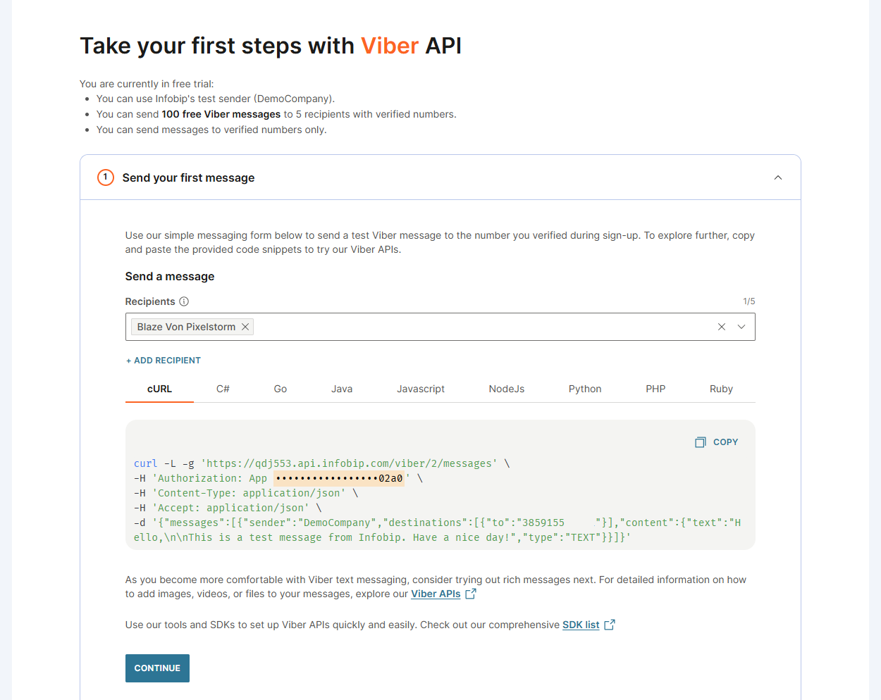Switch to the Ruby tab

coord(721,389)
